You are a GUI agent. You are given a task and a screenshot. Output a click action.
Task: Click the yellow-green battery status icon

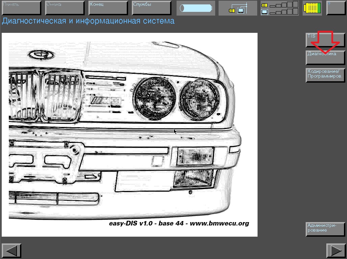tap(312, 8)
